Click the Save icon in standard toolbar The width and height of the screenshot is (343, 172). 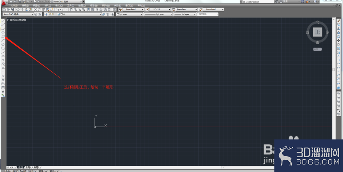[x=13, y=10]
